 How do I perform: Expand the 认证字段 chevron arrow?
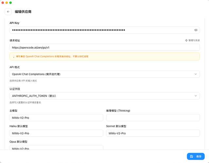click(196, 96)
